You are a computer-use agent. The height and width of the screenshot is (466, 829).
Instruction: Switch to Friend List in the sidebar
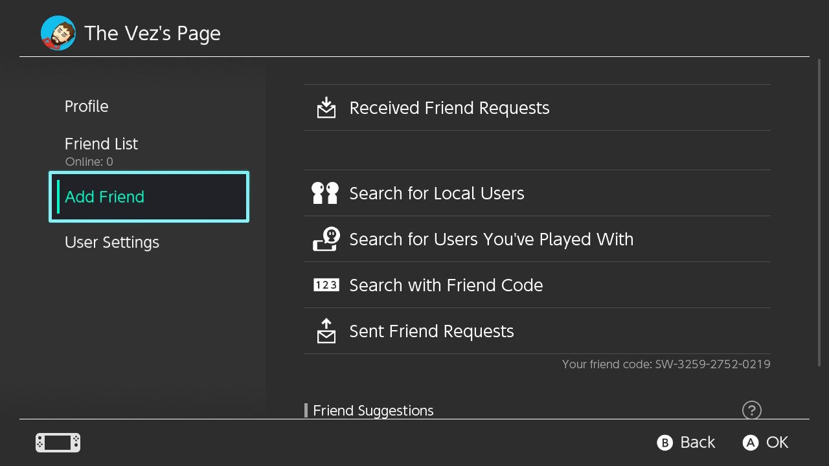point(101,144)
